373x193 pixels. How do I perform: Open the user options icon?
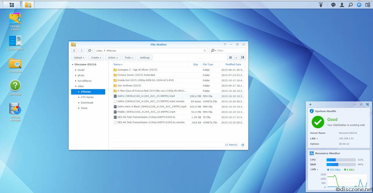(342, 5)
